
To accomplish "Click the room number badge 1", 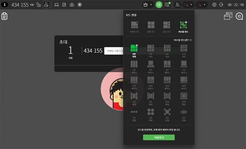I will pyautogui.click(x=5, y=5).
